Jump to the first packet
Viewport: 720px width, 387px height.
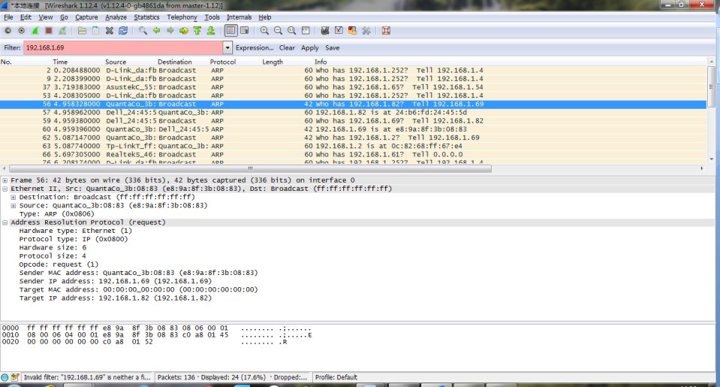pos(197,31)
